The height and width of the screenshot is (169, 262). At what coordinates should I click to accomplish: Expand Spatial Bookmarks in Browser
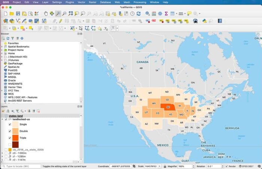[2, 46]
